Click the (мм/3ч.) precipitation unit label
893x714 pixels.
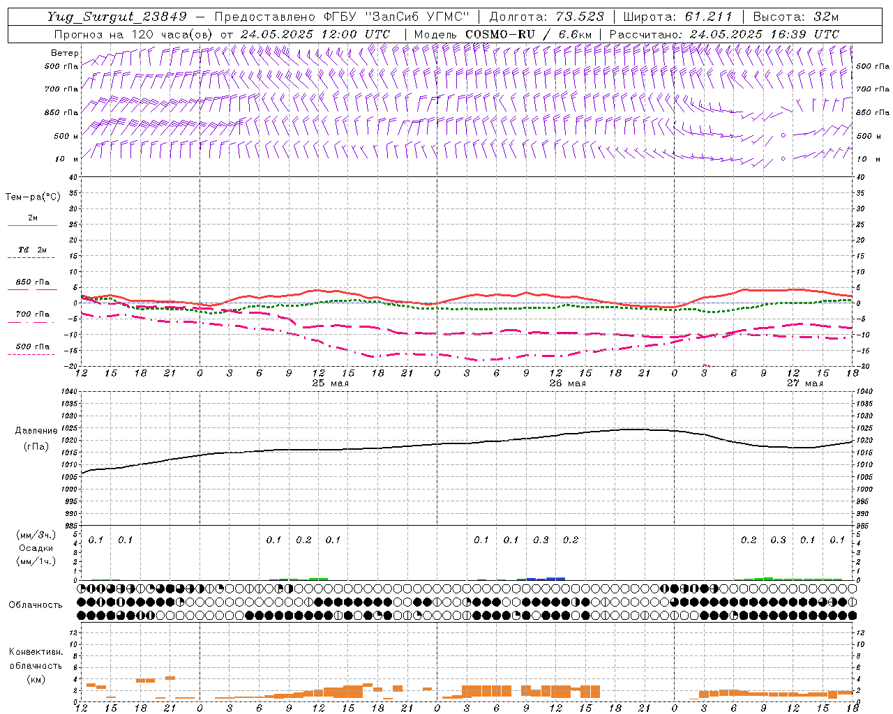36,535
